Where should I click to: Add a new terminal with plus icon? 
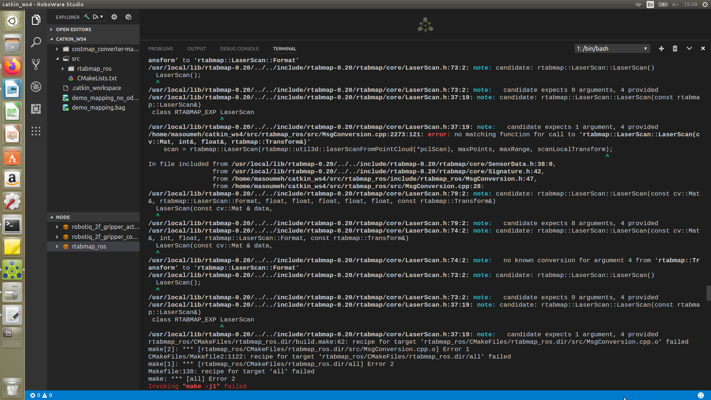click(x=661, y=49)
